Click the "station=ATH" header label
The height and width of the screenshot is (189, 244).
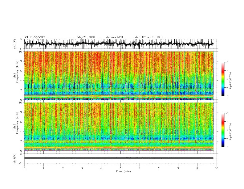[114, 37]
